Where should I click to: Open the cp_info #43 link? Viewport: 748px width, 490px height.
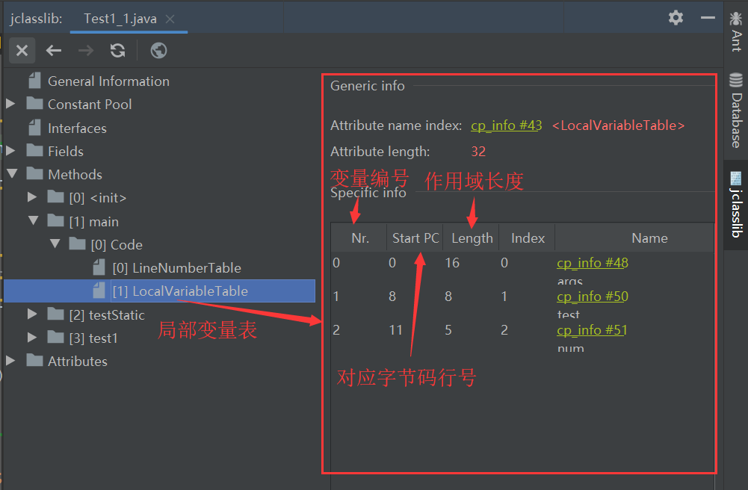tap(506, 125)
